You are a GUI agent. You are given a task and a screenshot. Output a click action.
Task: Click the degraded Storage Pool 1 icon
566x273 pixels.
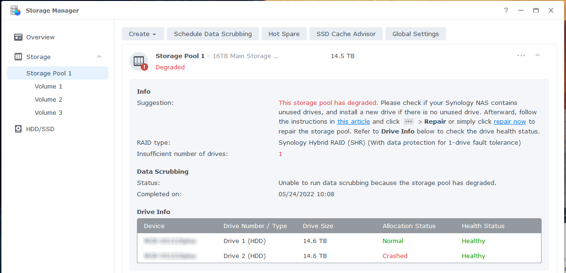[139, 61]
